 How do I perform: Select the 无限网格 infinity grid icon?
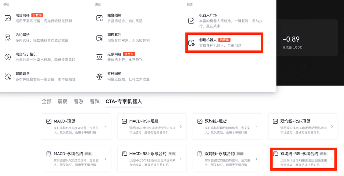point(99,57)
